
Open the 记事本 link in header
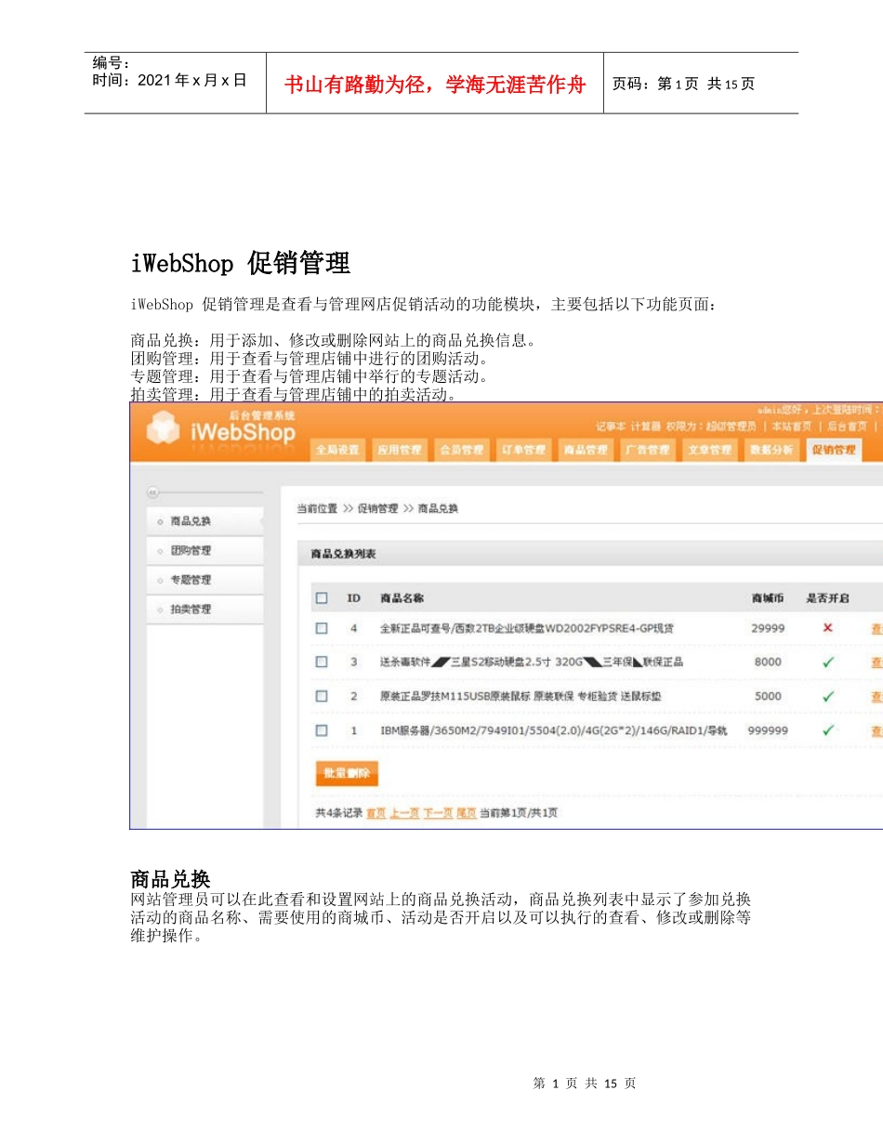click(611, 426)
